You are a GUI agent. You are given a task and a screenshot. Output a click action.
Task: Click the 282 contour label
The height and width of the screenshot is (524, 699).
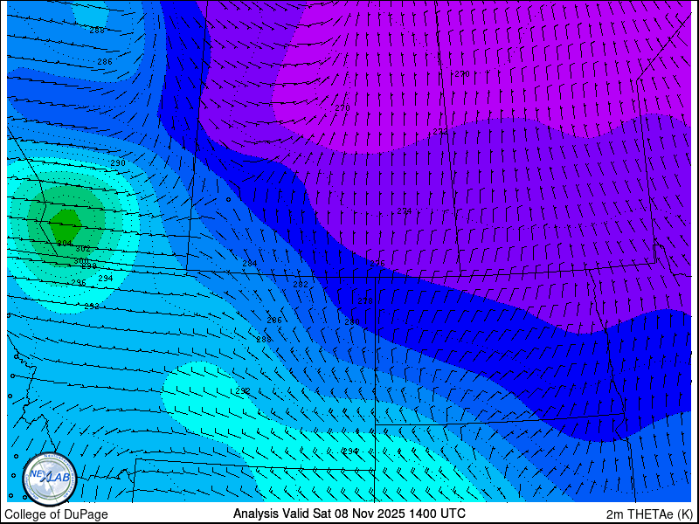click(x=301, y=285)
